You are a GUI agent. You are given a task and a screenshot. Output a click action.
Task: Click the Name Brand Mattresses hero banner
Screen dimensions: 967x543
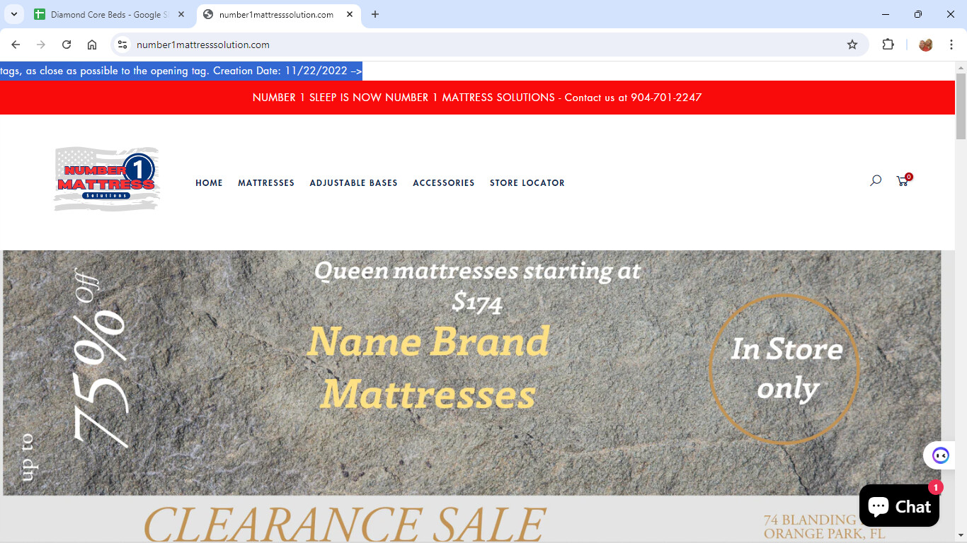tap(429, 368)
